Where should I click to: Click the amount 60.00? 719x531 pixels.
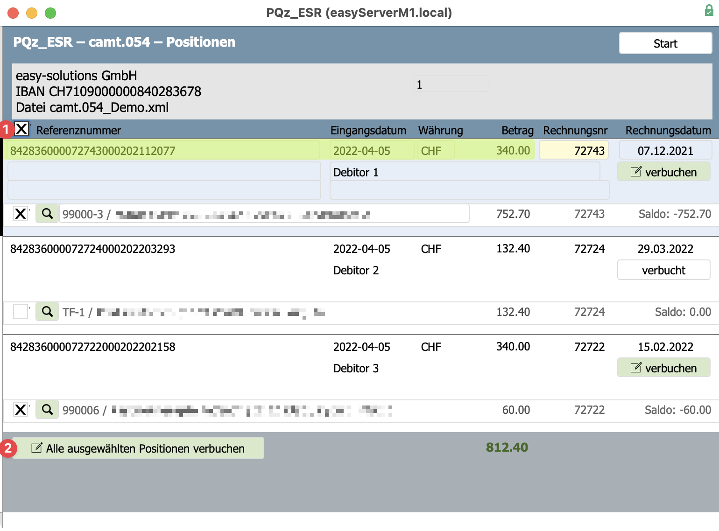pyautogui.click(x=516, y=410)
